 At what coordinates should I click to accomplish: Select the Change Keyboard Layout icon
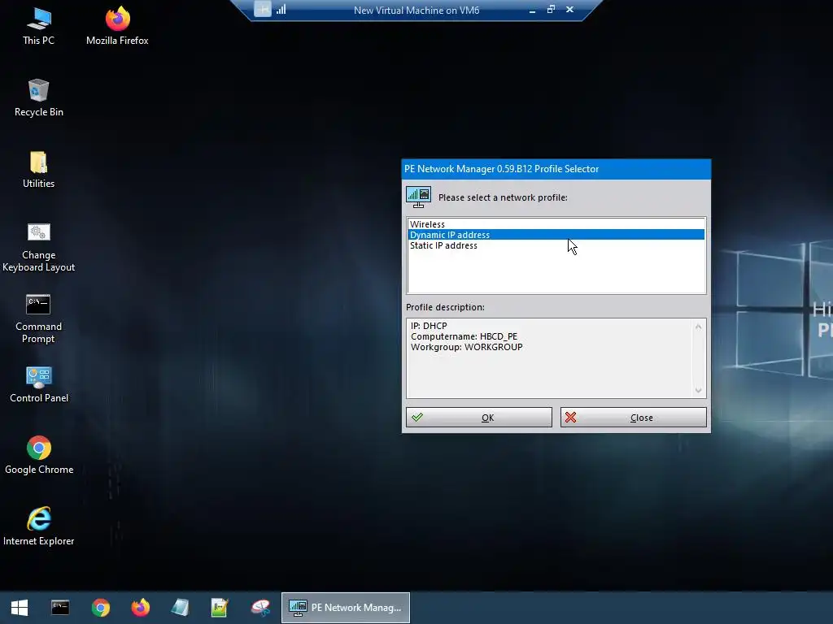click(x=38, y=247)
